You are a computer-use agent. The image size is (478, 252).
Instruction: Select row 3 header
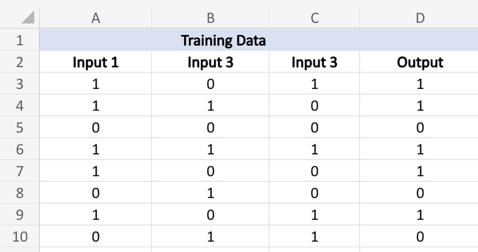(20, 84)
